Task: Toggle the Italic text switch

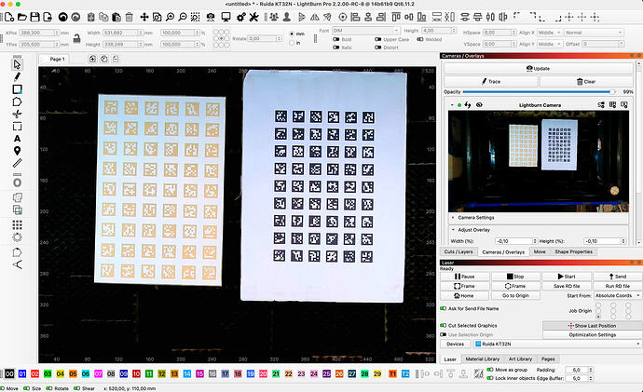Action: coord(335,47)
